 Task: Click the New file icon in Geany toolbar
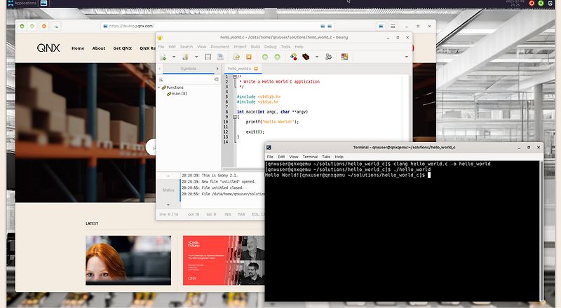click(x=163, y=57)
